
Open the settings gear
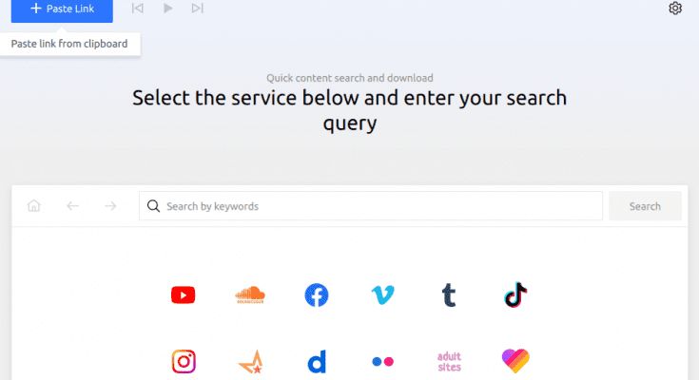click(675, 9)
